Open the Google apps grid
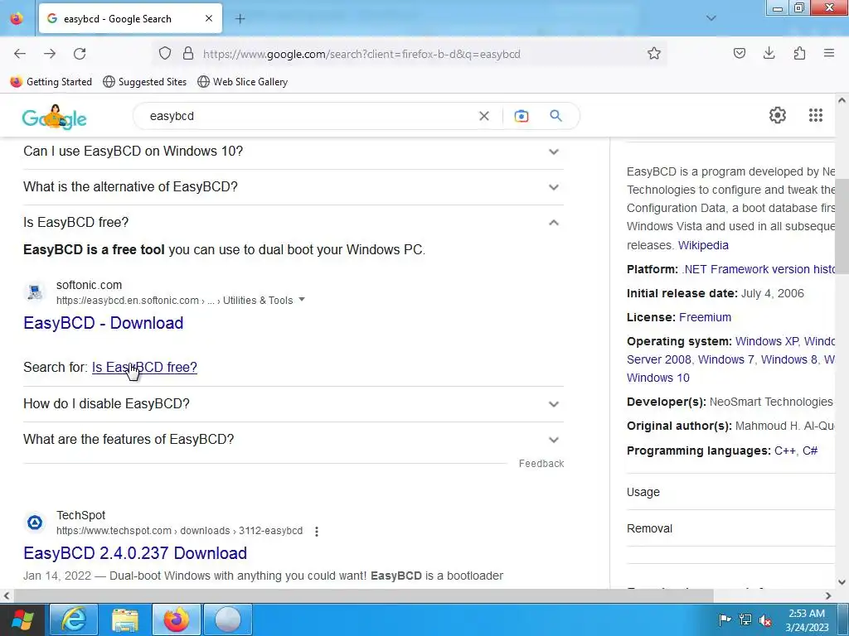 pos(816,115)
